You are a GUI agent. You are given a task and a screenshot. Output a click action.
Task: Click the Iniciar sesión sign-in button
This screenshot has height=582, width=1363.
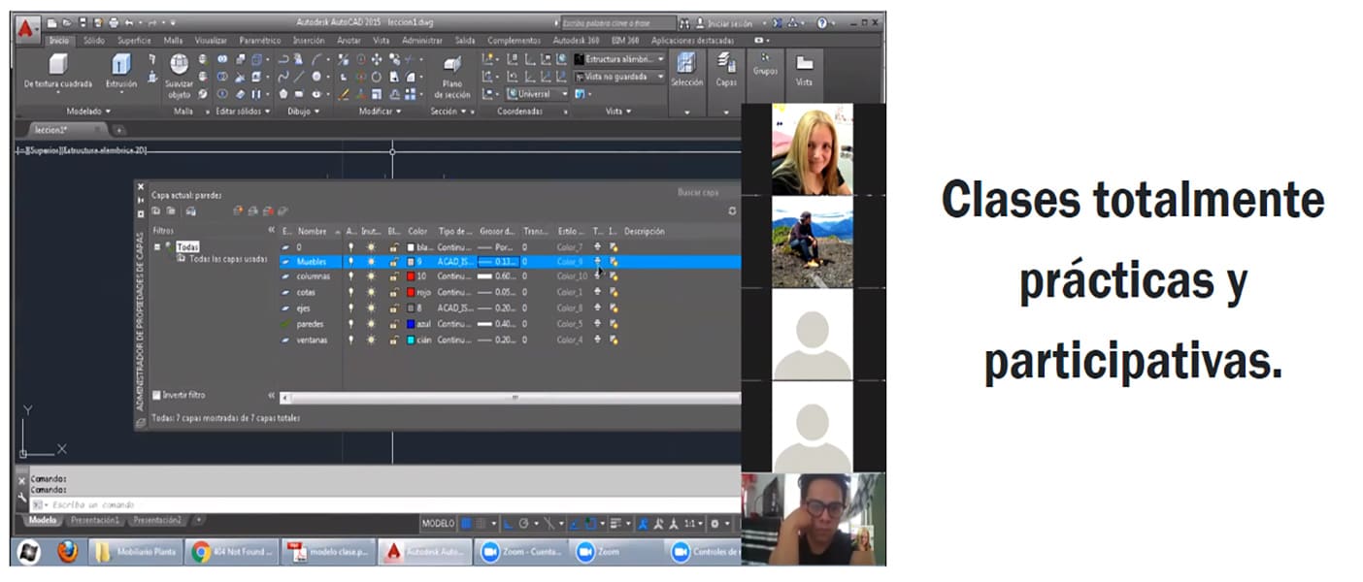point(729,22)
